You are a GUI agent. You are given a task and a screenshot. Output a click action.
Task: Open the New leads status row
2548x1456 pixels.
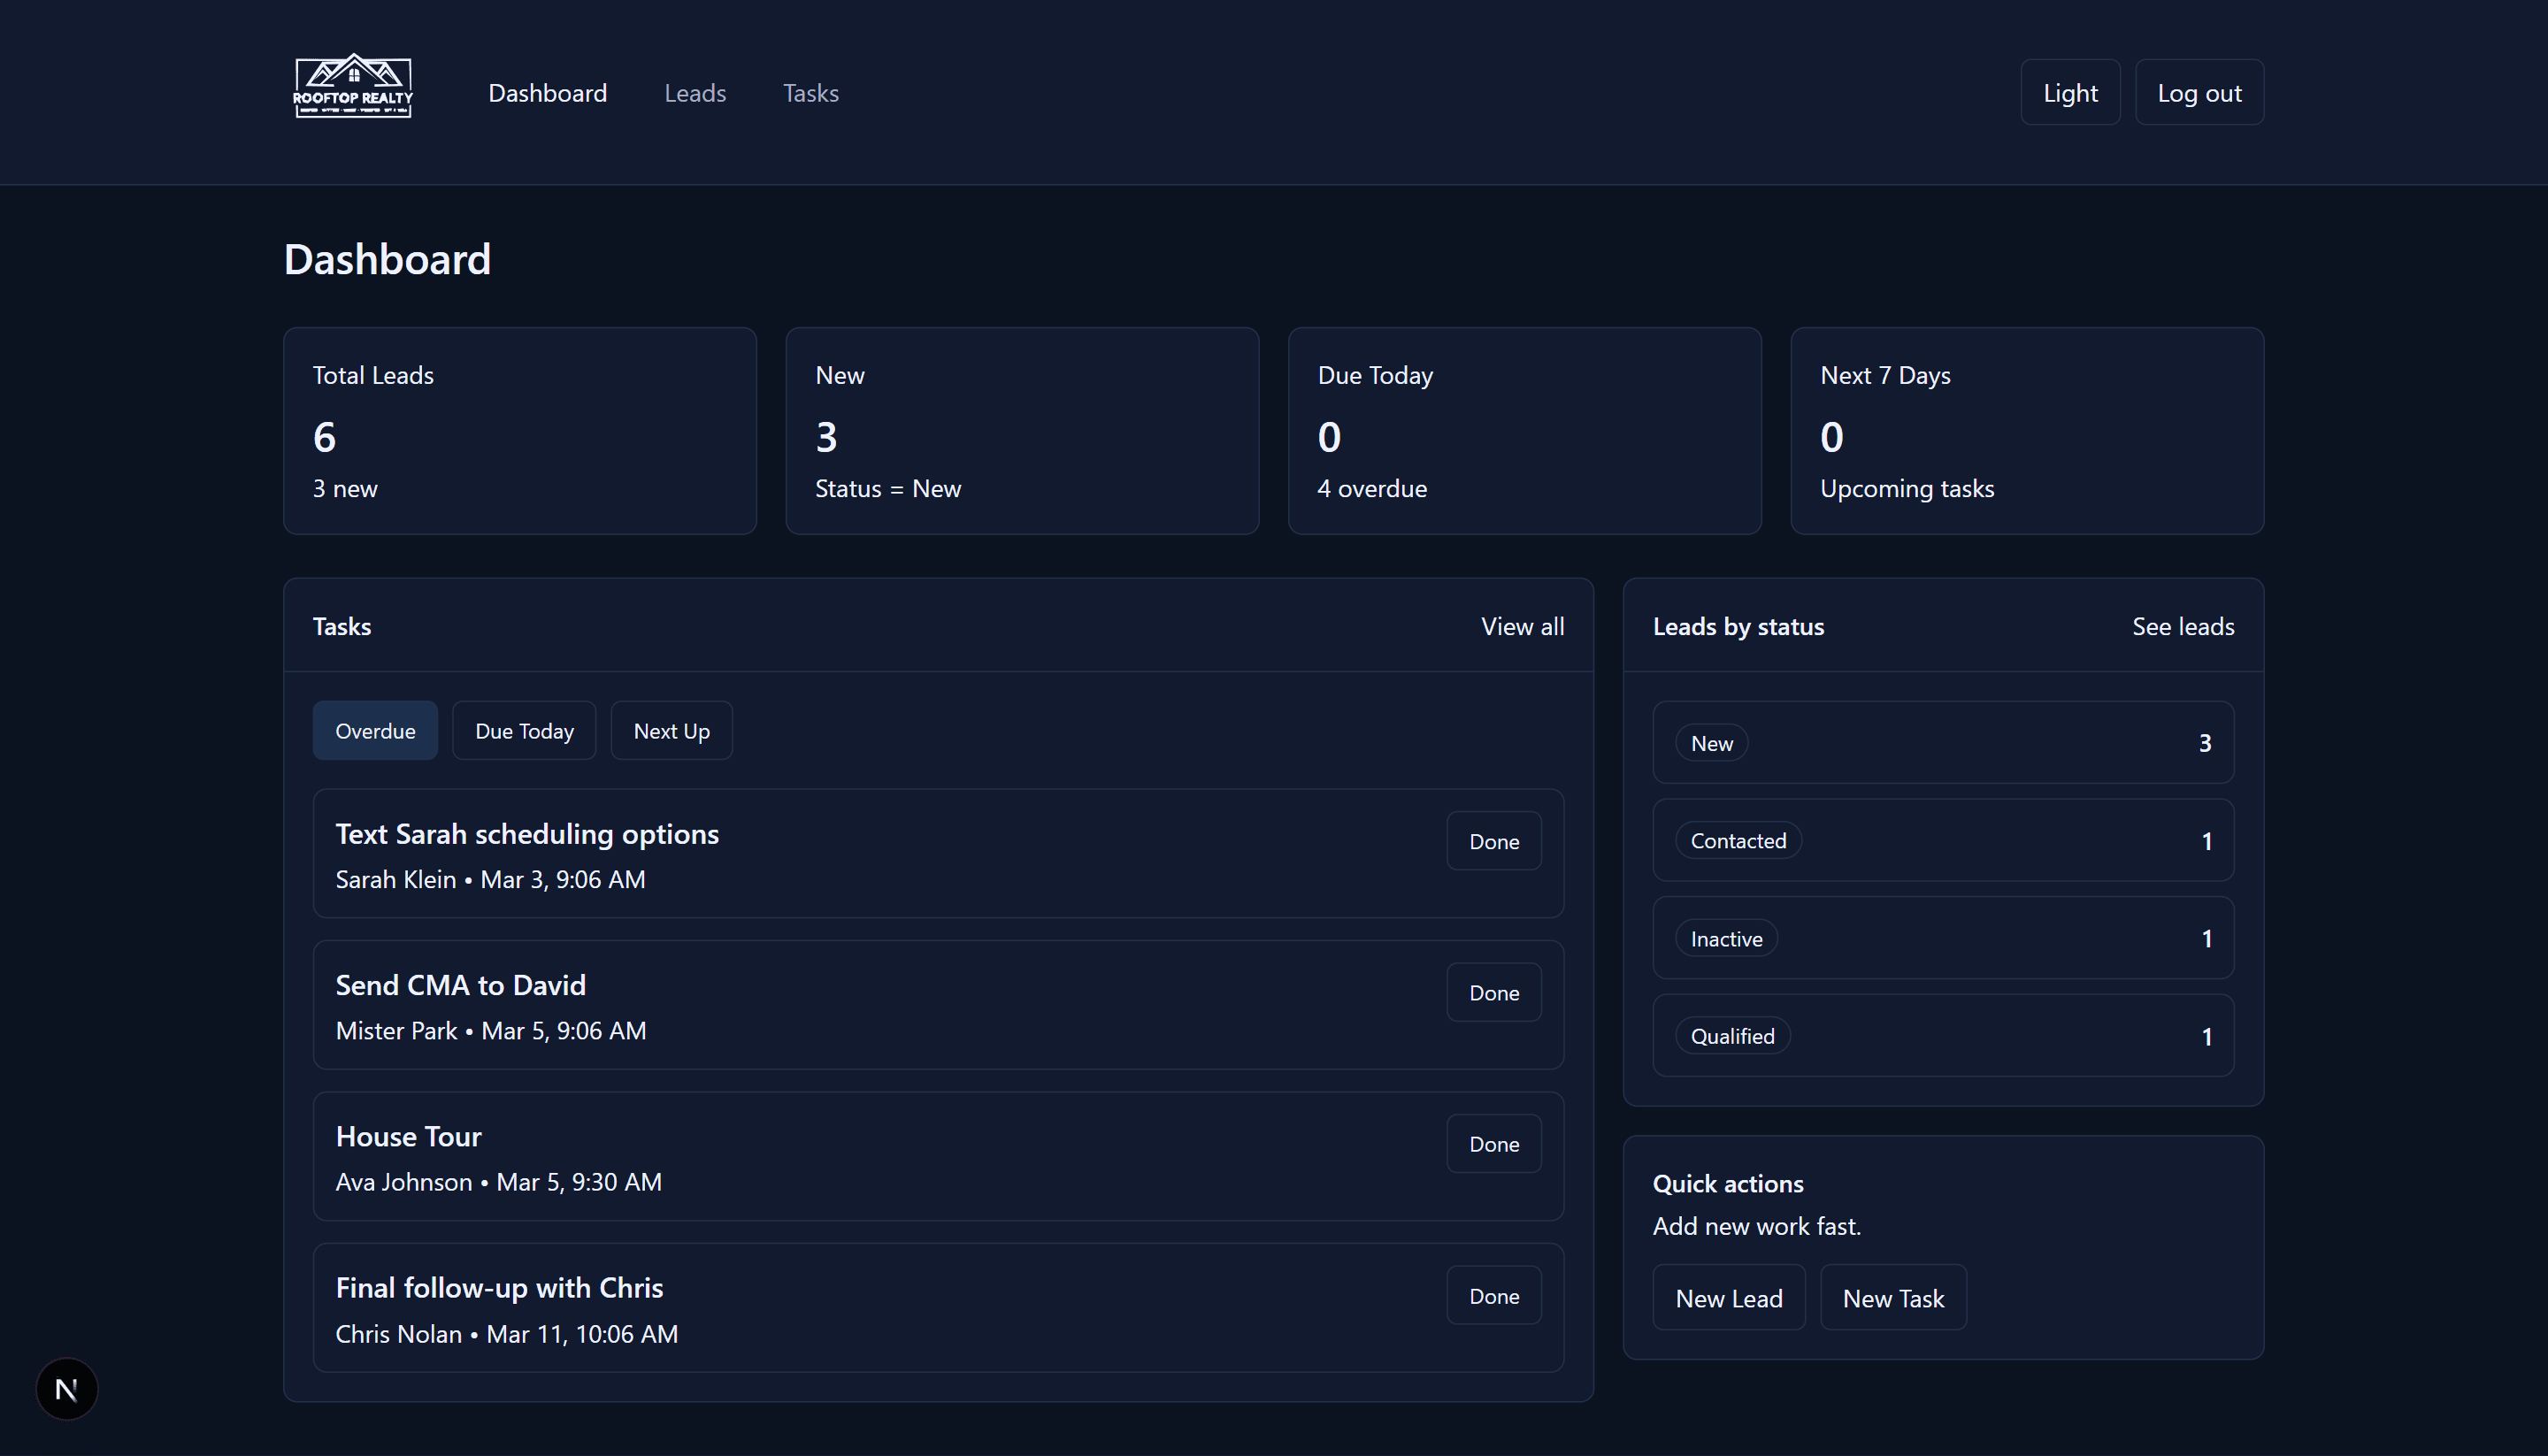point(1711,742)
